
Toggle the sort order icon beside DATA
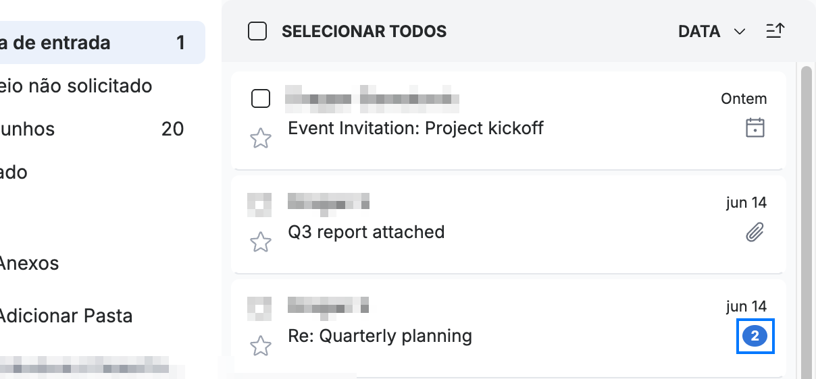coord(775,31)
